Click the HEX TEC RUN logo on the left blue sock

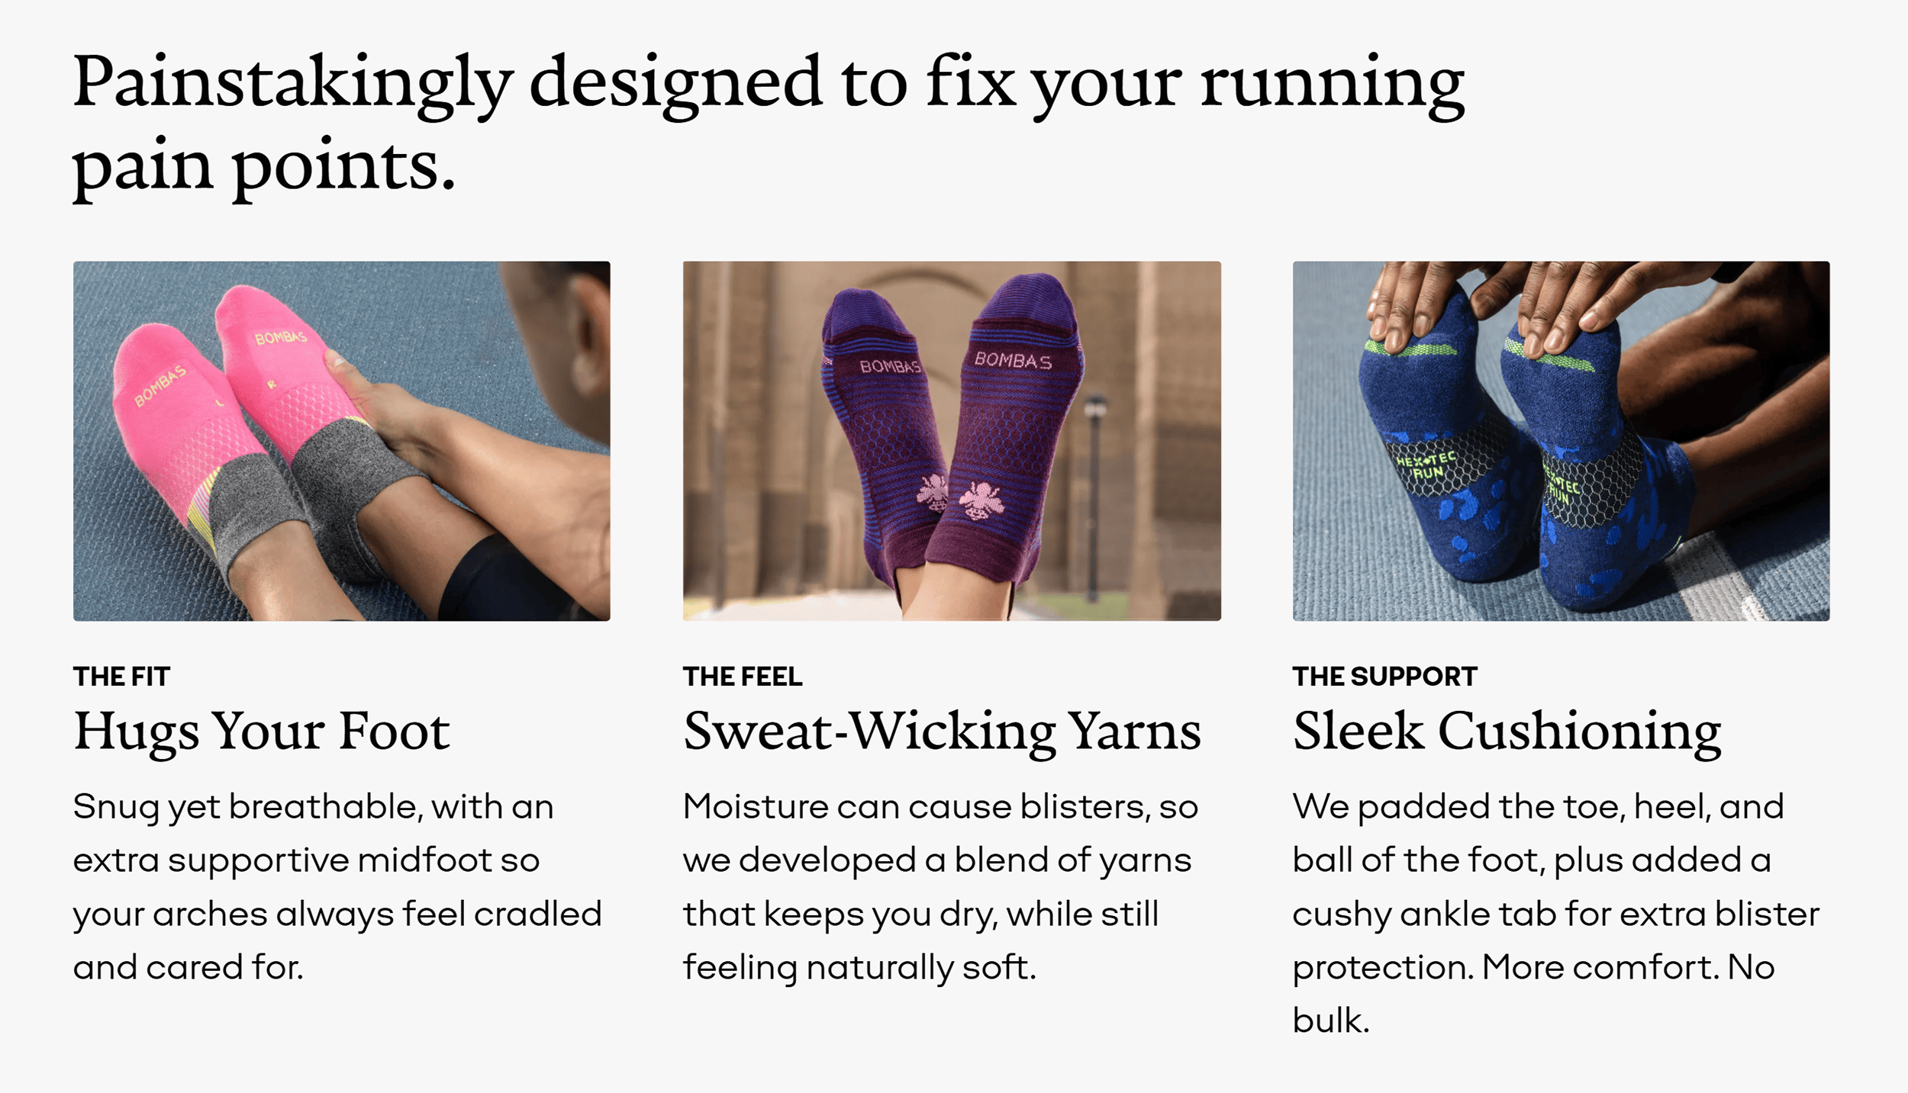pos(1426,465)
